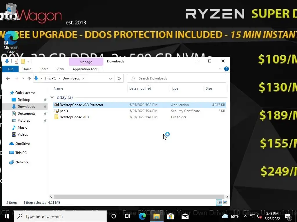
Task: Open Cortana circle on taskbar
Action: (114, 216)
